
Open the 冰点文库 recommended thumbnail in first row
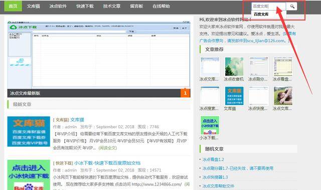click(x=210, y=67)
